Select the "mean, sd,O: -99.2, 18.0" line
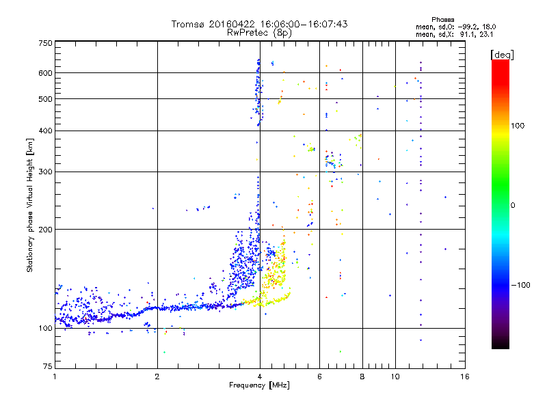This screenshot has width=547, height=410. pos(455,27)
